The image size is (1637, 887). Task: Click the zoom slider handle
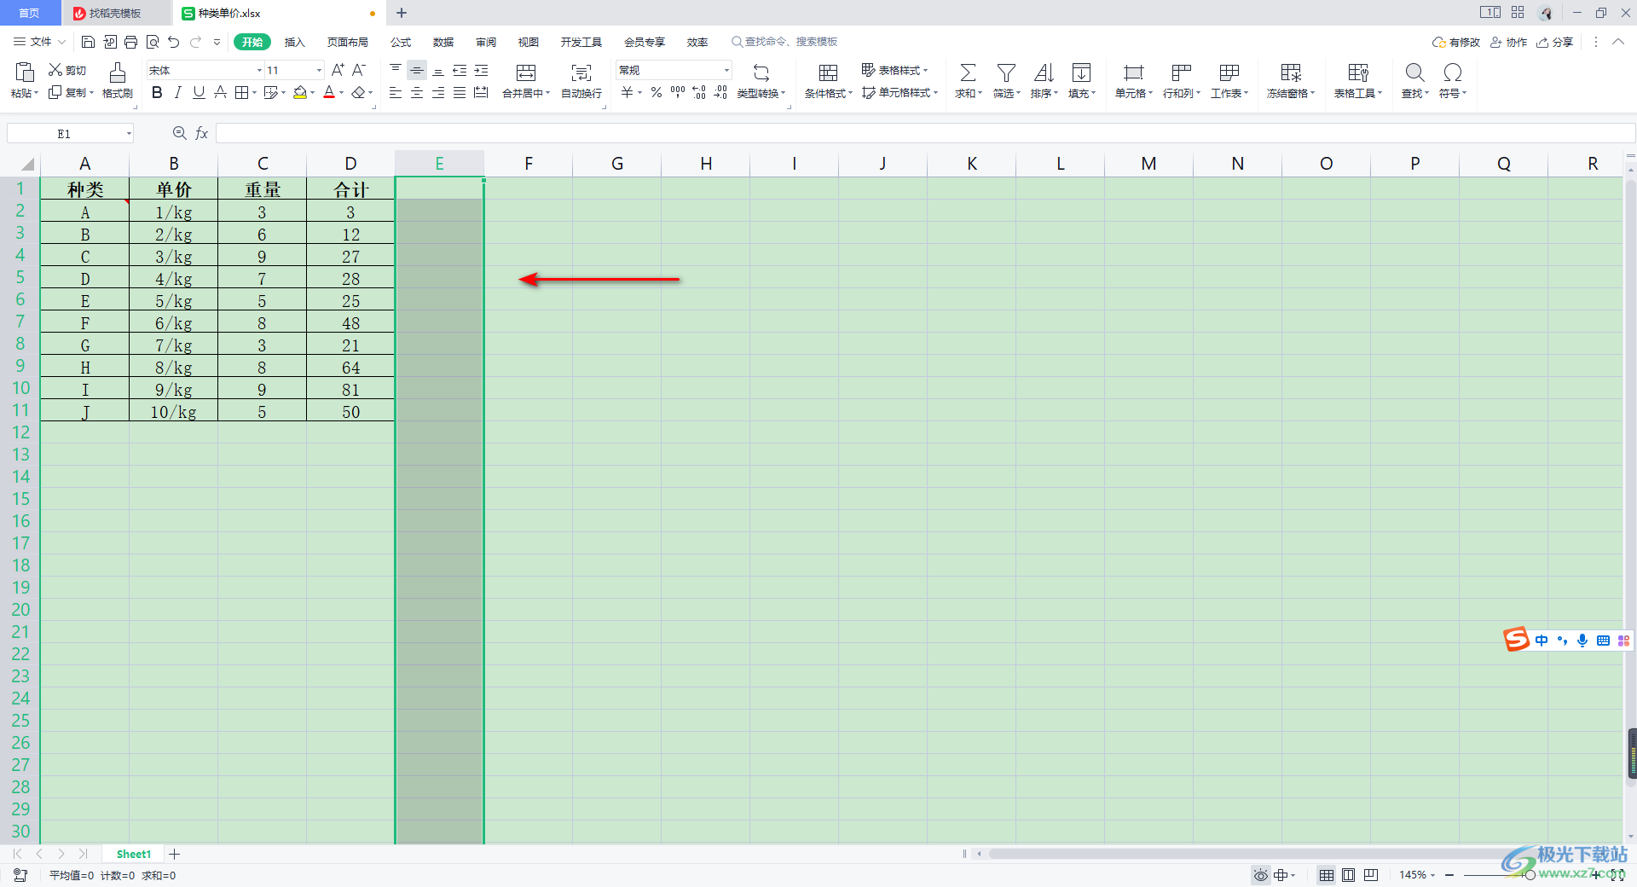[x=1530, y=875]
